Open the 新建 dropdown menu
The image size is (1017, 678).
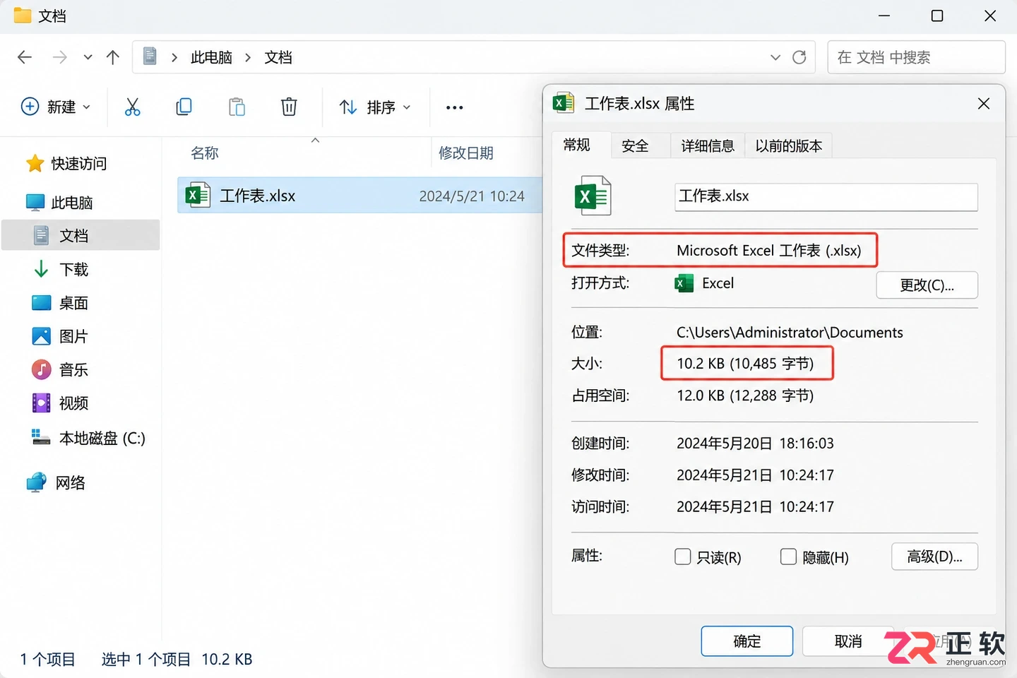[x=56, y=107]
